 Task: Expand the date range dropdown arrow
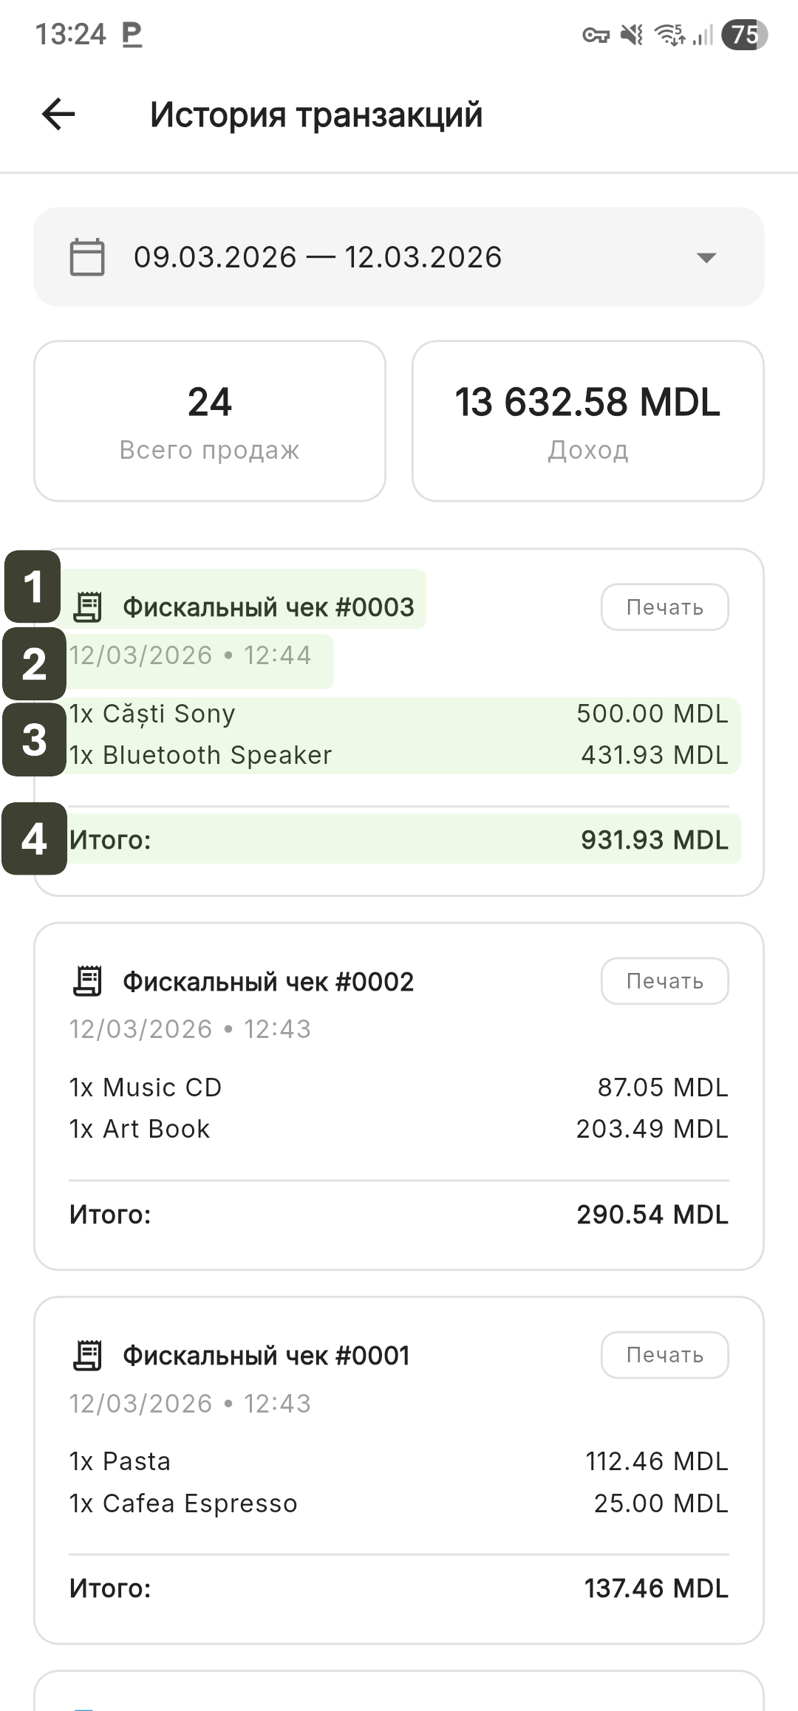pos(706,258)
